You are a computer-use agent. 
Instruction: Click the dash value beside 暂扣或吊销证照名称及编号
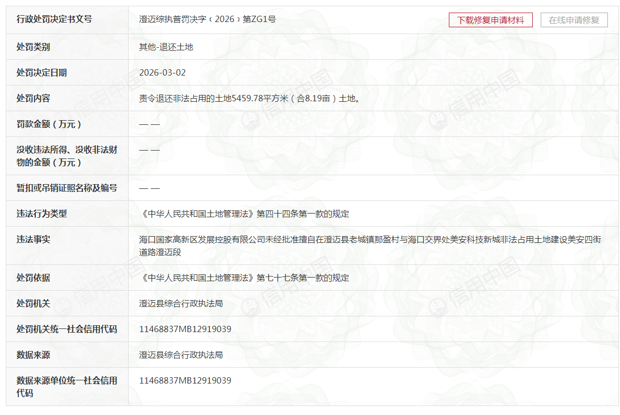(x=149, y=188)
